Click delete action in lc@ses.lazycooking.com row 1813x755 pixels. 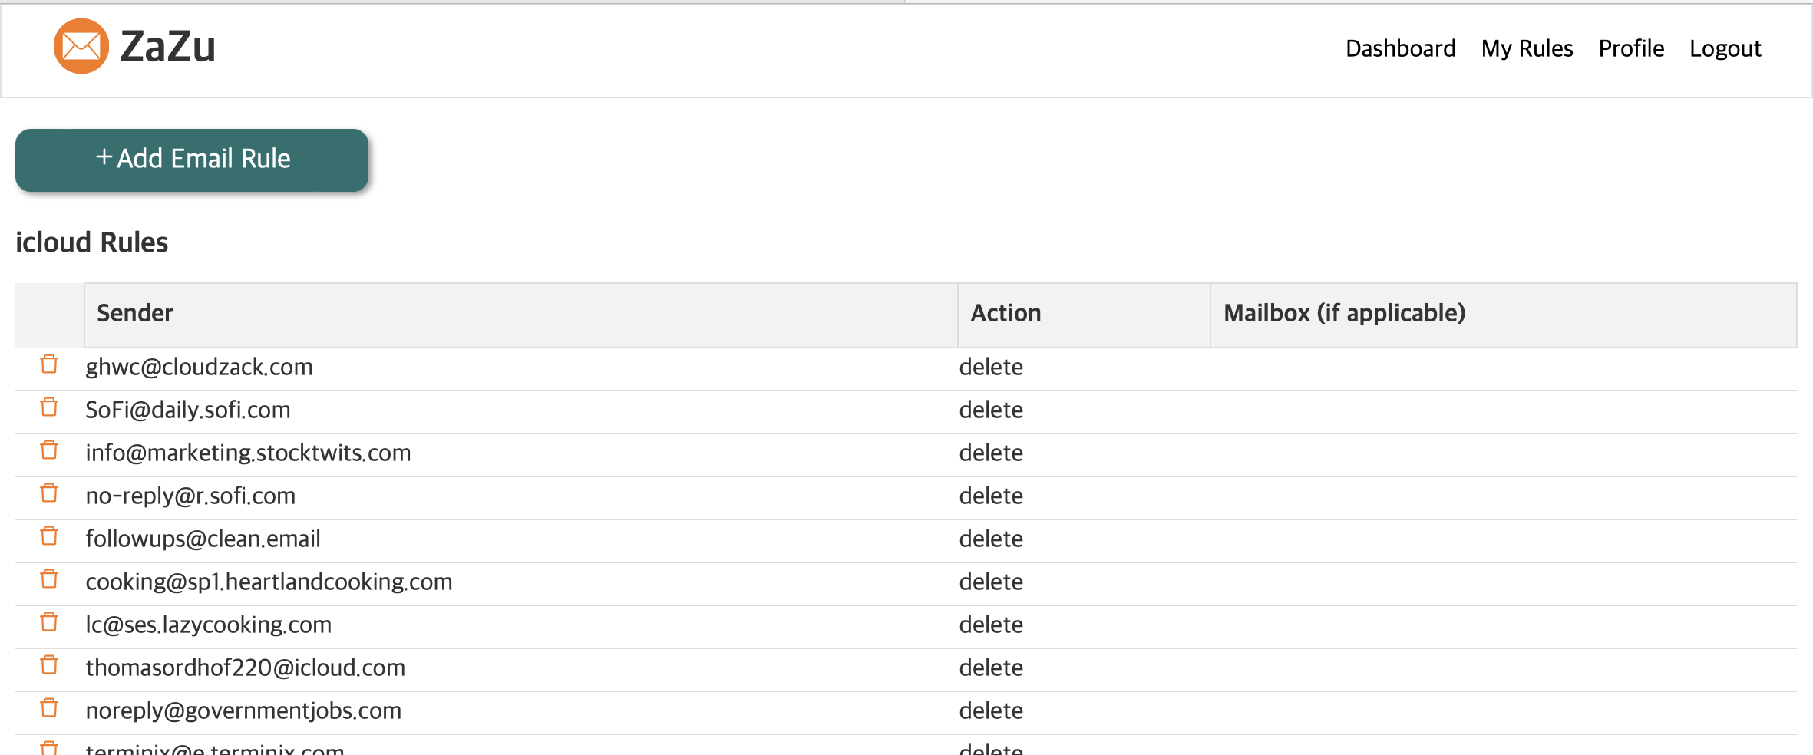(991, 625)
